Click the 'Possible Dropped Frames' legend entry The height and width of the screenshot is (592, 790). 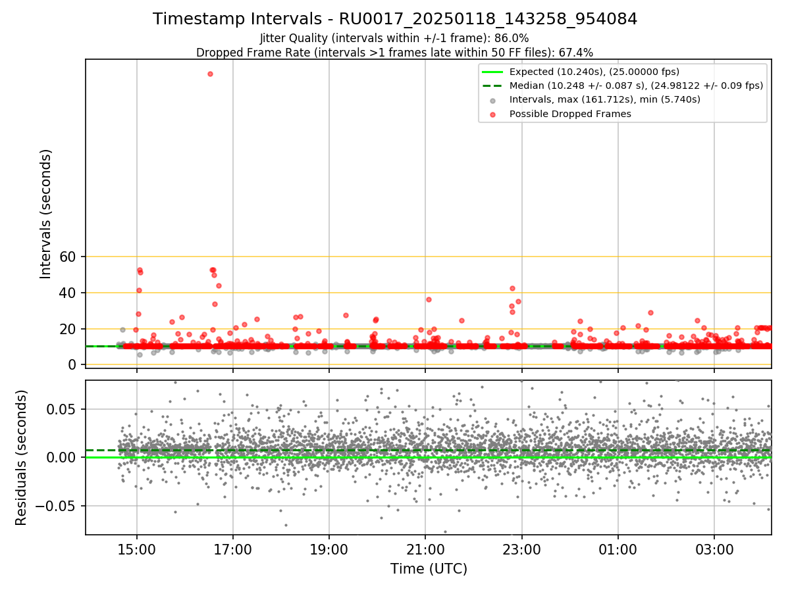pyautogui.click(x=570, y=114)
